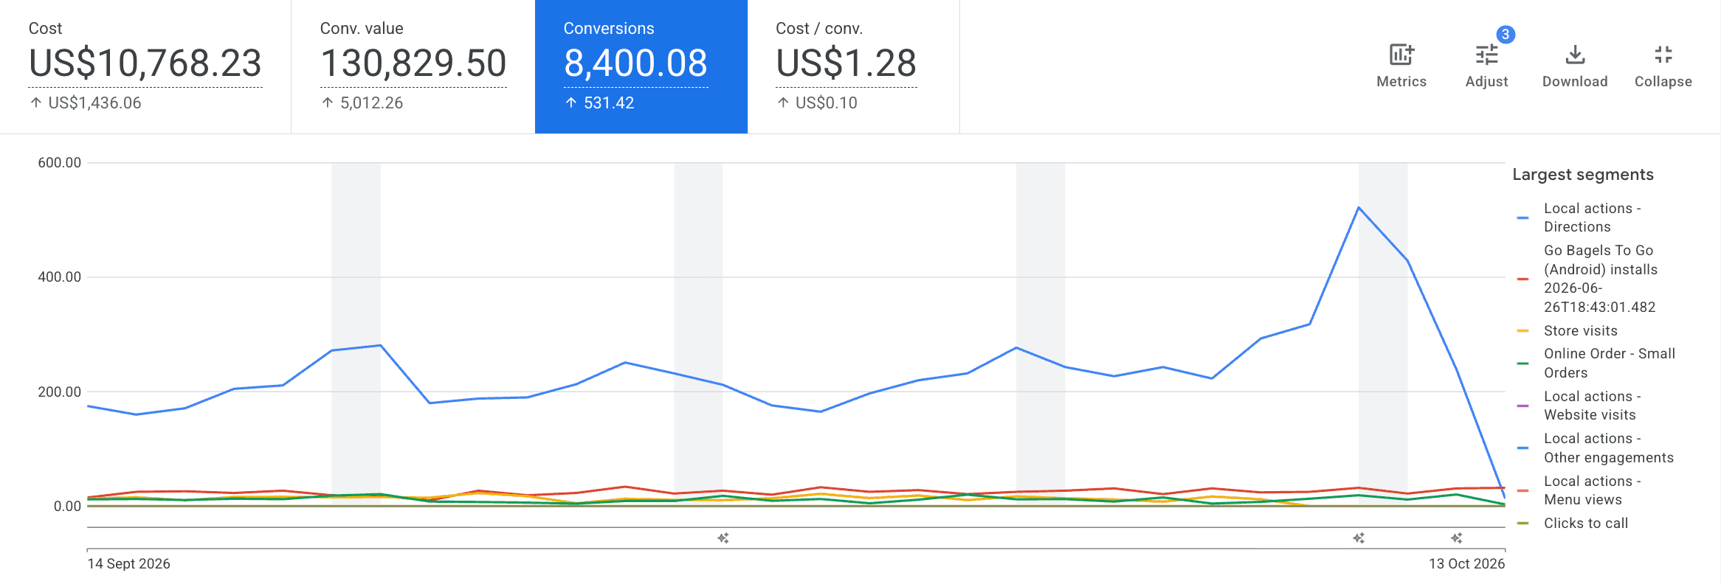Open the Adjust sliders icon

[1486, 55]
